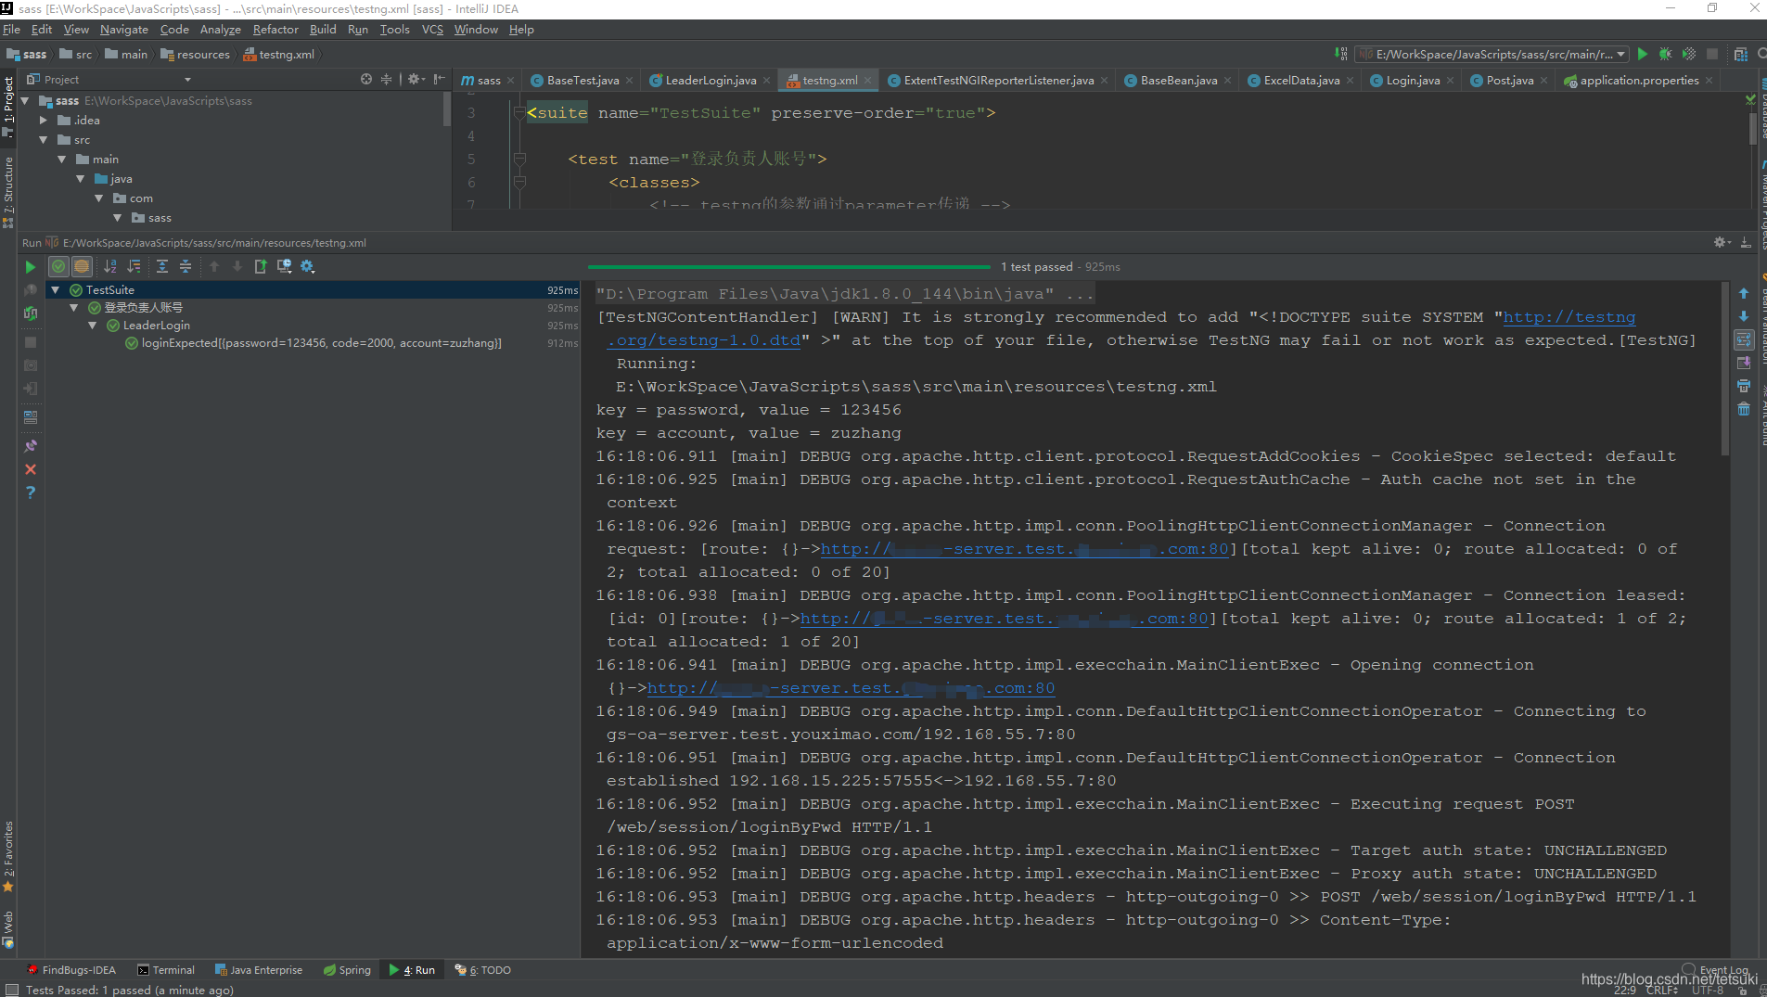Open the run configuration dropdown
1767x997 pixels.
1492,55
